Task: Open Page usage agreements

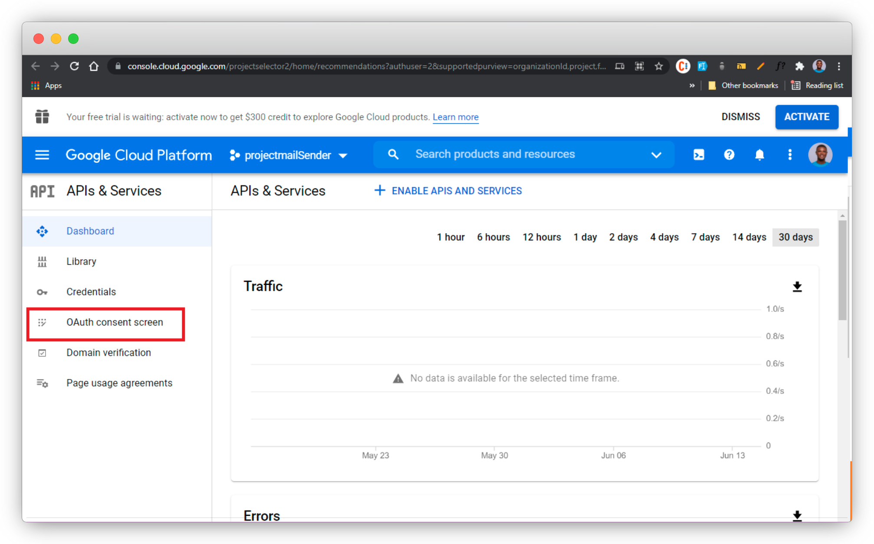Action: [x=117, y=383]
